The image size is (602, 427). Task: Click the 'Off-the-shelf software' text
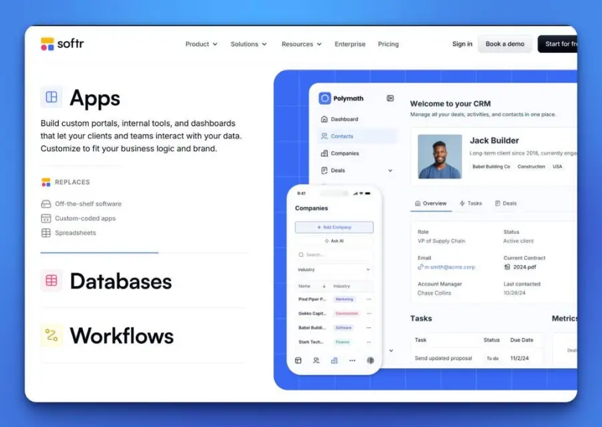pyautogui.click(x=88, y=204)
